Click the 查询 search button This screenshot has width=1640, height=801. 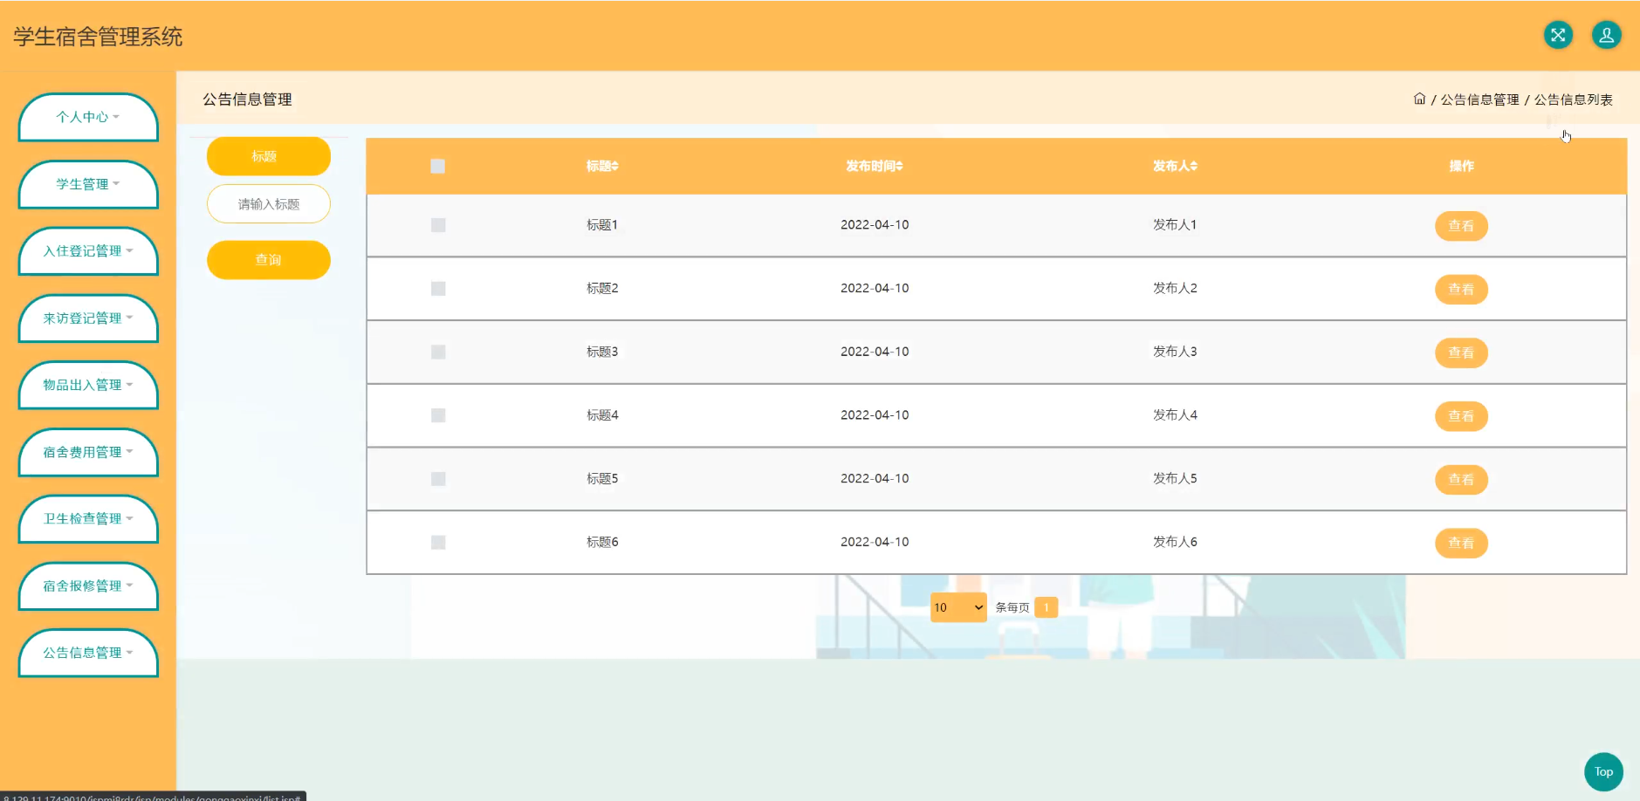point(269,260)
